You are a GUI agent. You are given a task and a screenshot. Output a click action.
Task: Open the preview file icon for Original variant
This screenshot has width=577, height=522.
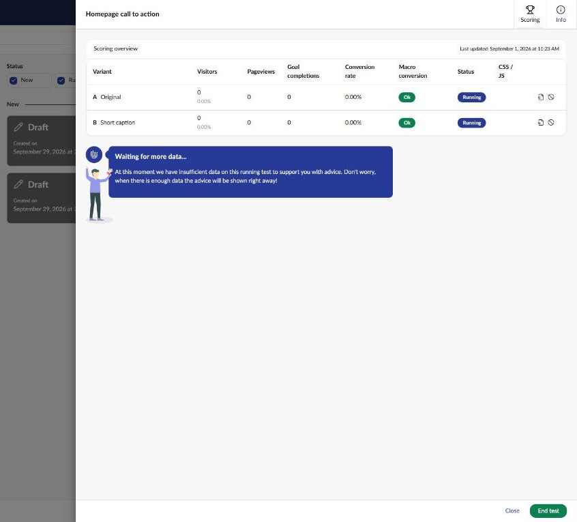541,97
